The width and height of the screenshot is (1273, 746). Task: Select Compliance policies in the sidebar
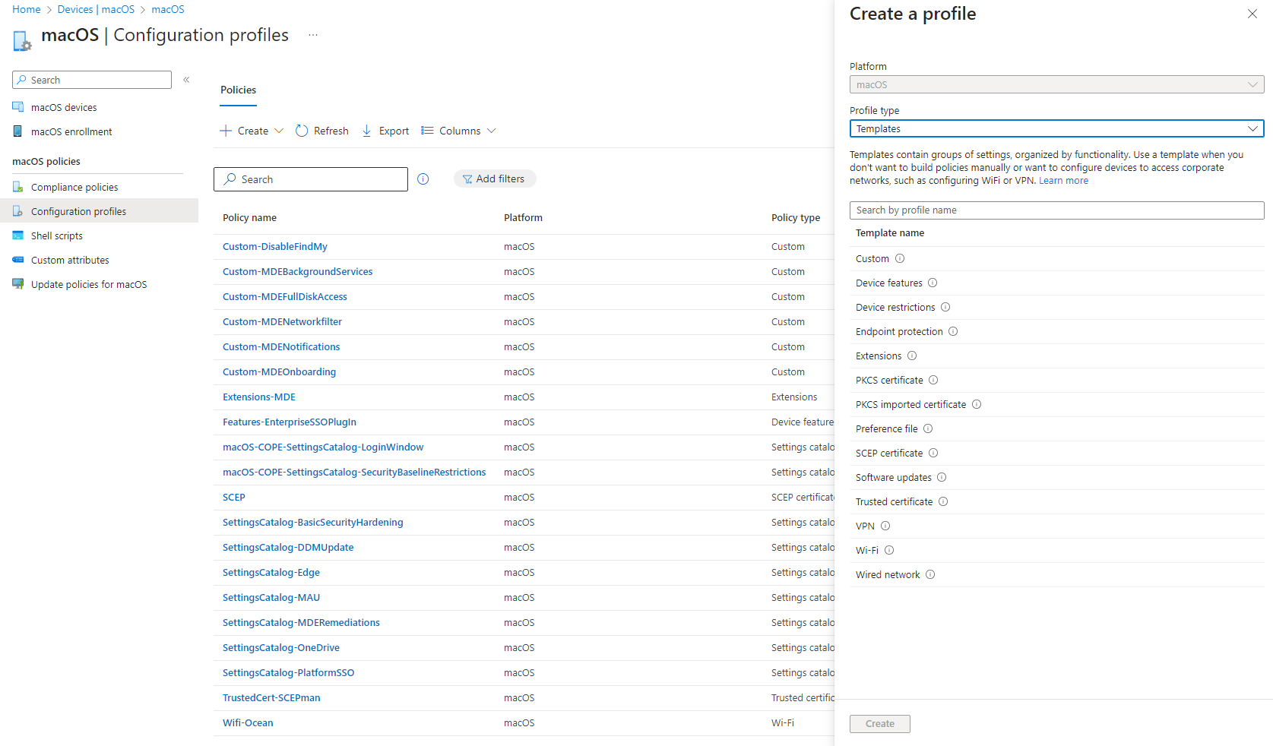click(x=74, y=187)
